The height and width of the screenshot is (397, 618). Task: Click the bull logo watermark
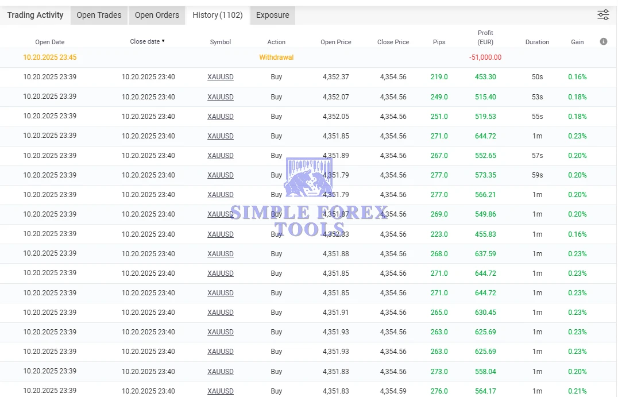(308, 177)
